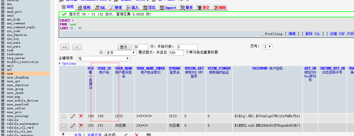Viewport: 354px width, 136px height.
Task: Click the red delete X for row 100
Action: point(81,116)
